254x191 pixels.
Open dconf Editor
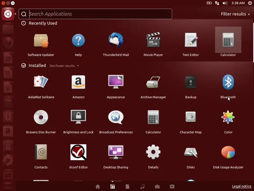[78, 152]
